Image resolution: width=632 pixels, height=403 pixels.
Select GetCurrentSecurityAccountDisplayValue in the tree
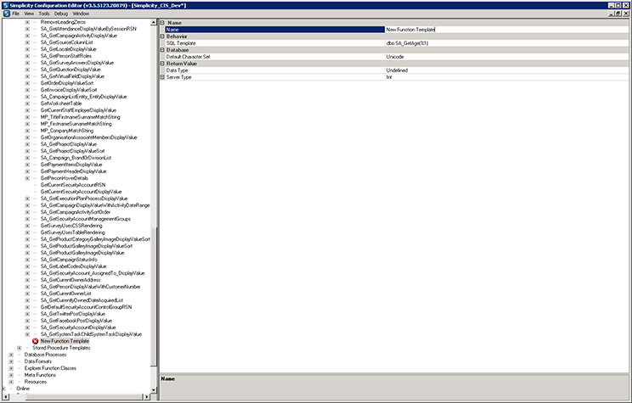coord(81,192)
